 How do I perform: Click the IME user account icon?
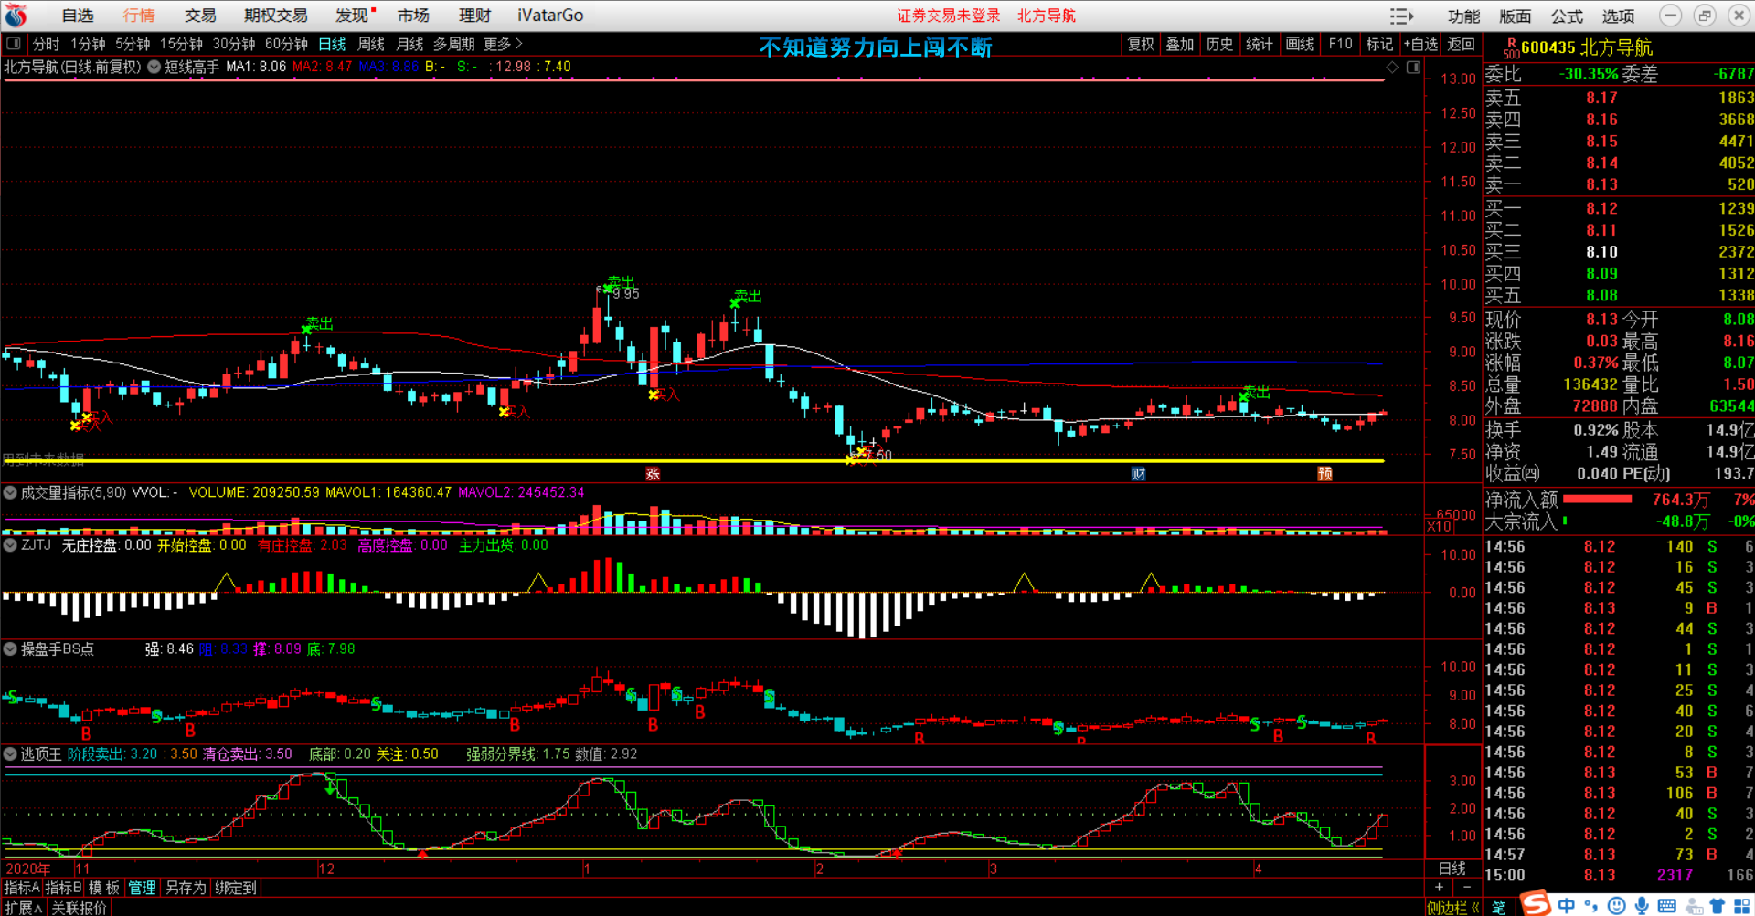pyautogui.click(x=1693, y=906)
